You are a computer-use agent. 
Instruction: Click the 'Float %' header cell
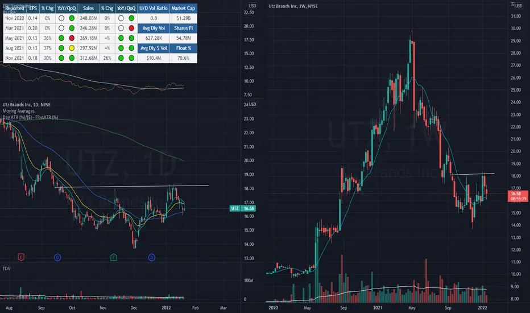tap(183, 48)
